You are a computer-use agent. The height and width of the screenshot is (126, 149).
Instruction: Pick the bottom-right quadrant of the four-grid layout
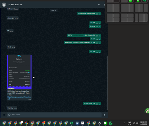tap(130, 20)
